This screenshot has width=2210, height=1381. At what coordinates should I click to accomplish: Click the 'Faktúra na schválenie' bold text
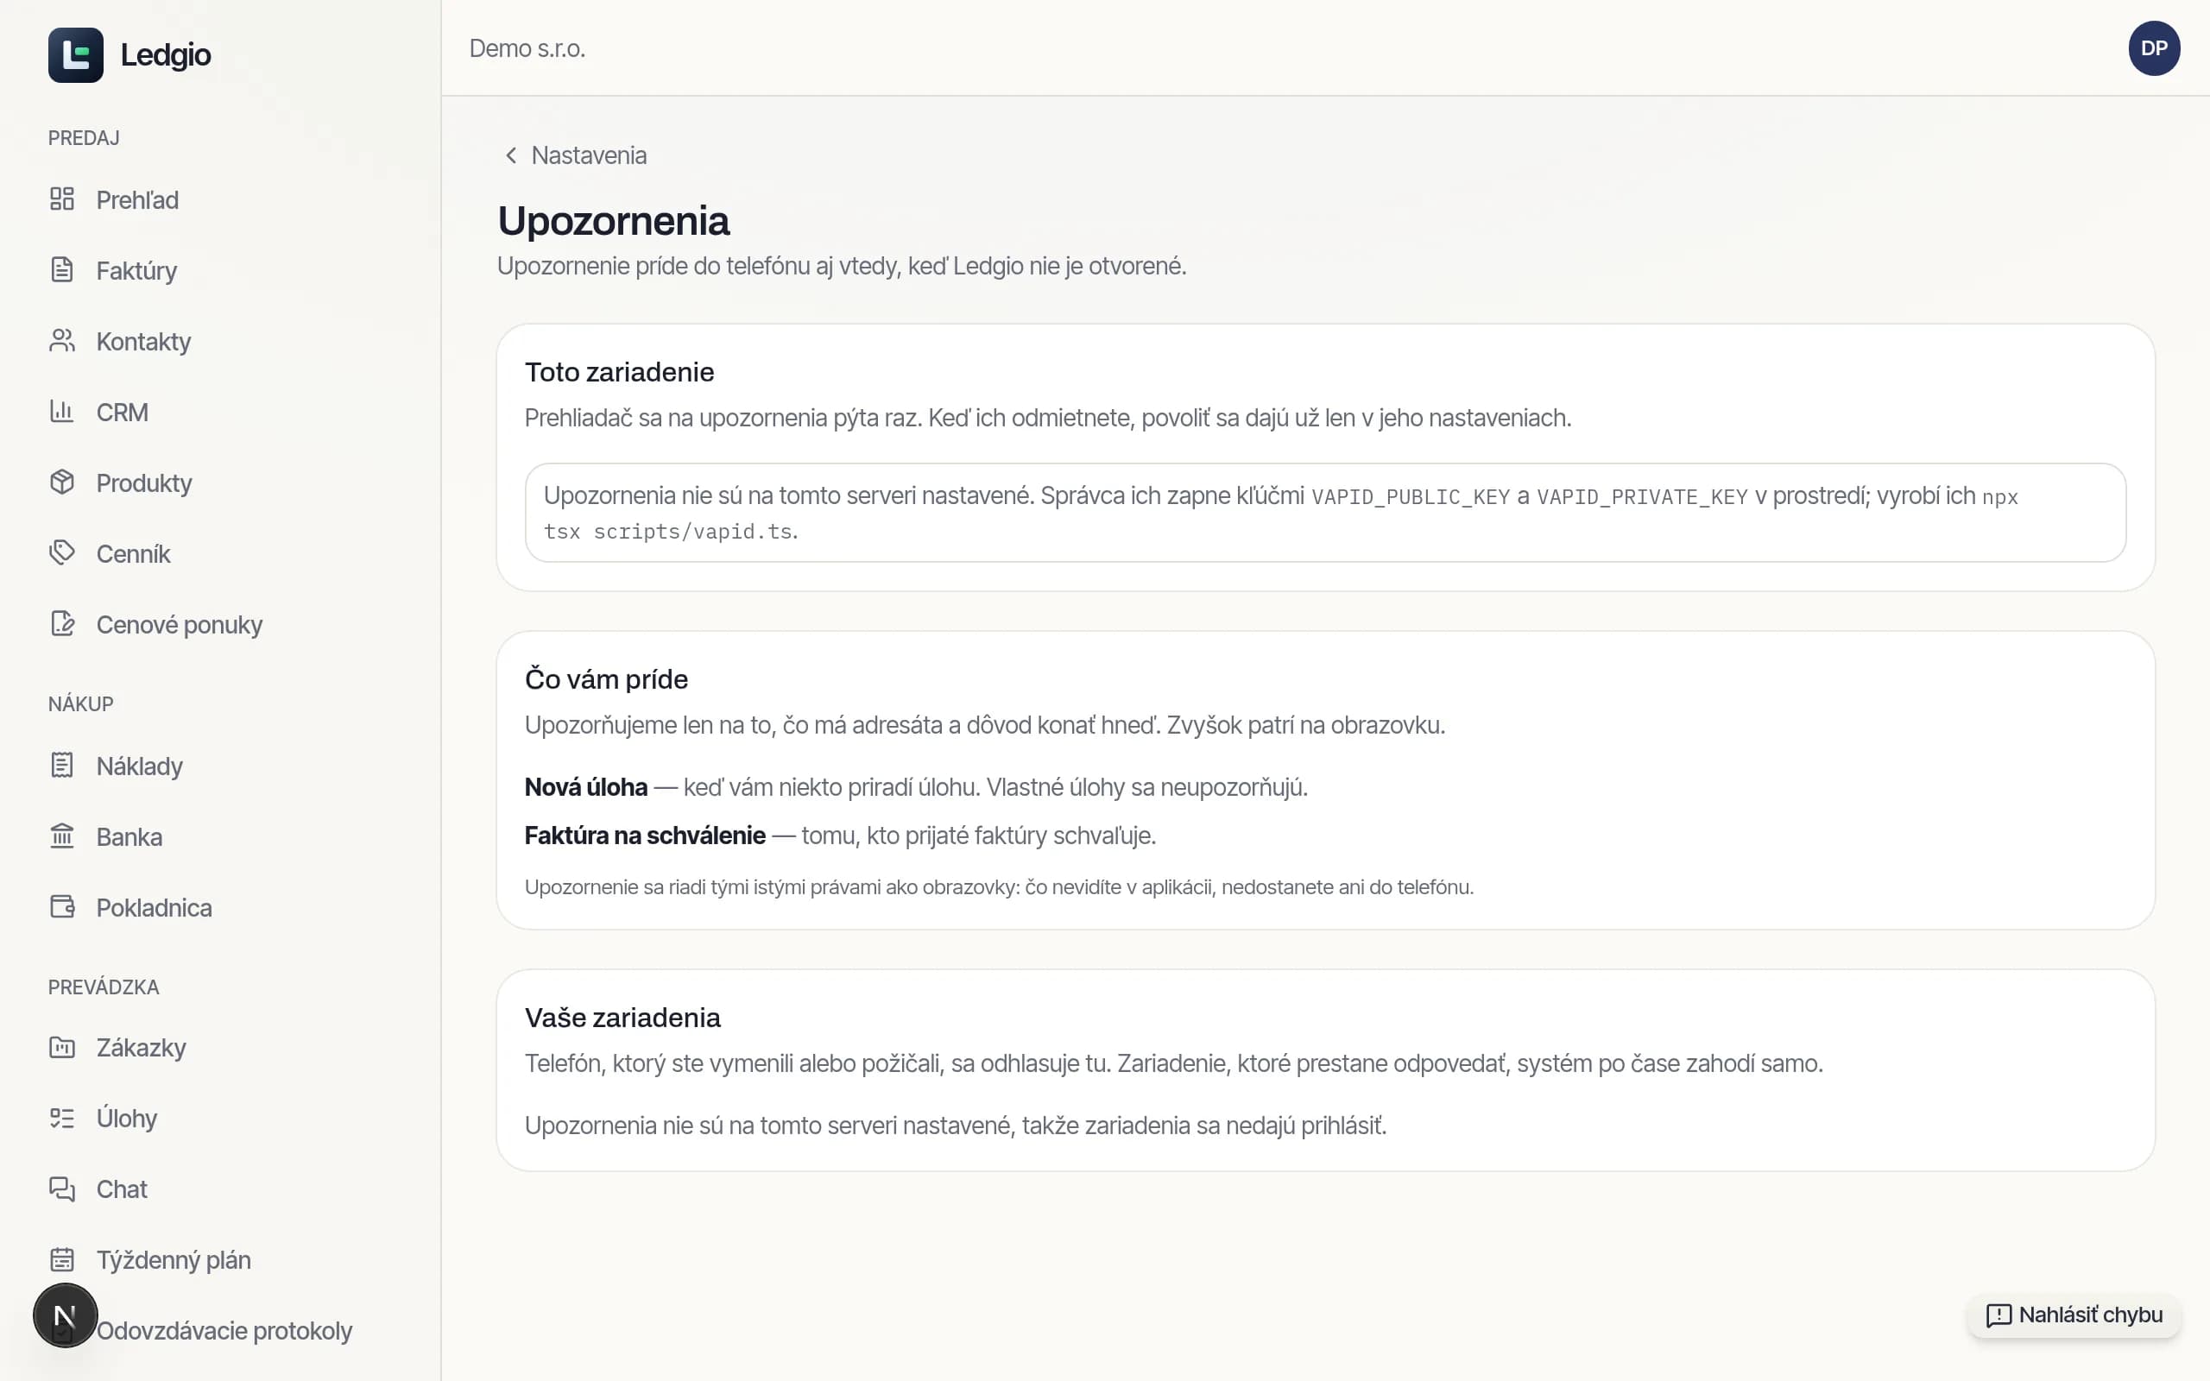[x=645, y=835]
